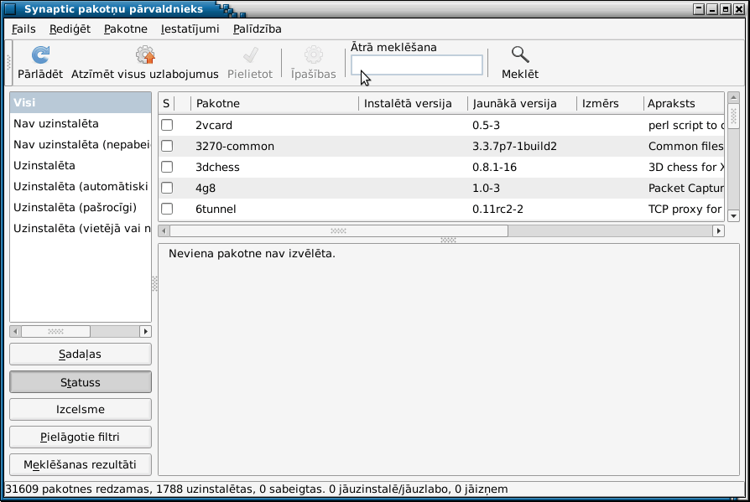Sort by the S status column header

(166, 103)
